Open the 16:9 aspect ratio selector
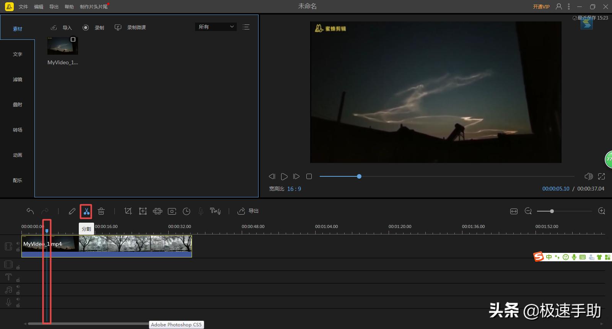 tap(294, 189)
